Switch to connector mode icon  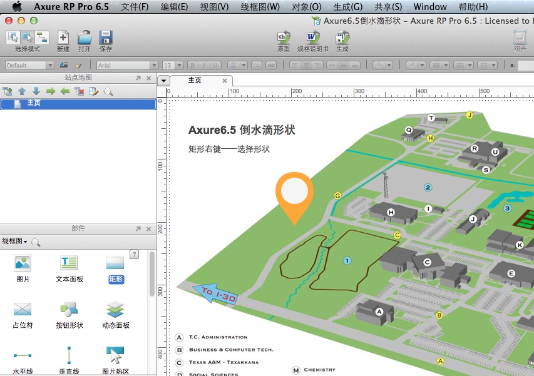(x=42, y=37)
